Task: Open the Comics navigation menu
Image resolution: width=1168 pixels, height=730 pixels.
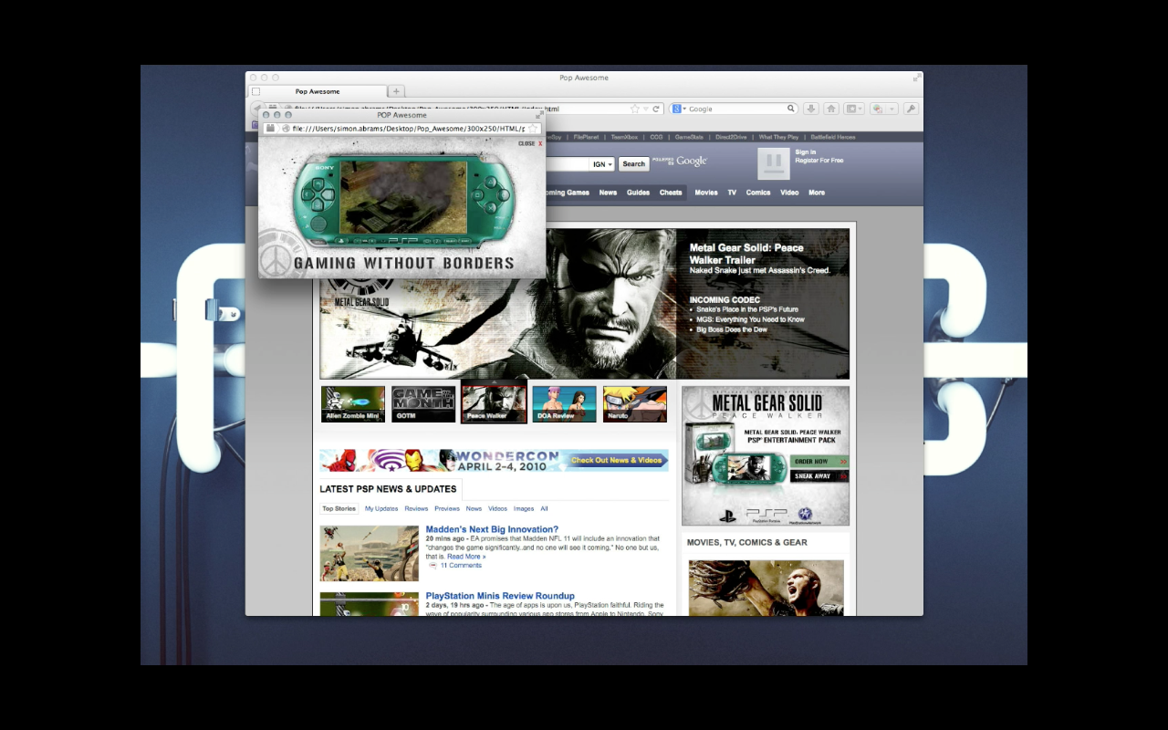Action: point(758,193)
